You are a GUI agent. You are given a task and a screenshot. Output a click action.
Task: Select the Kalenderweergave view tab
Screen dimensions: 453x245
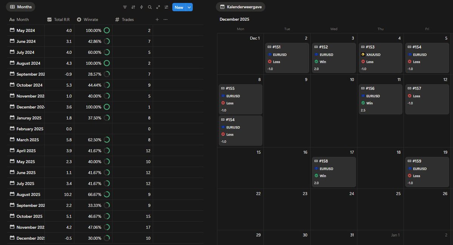pos(240,7)
